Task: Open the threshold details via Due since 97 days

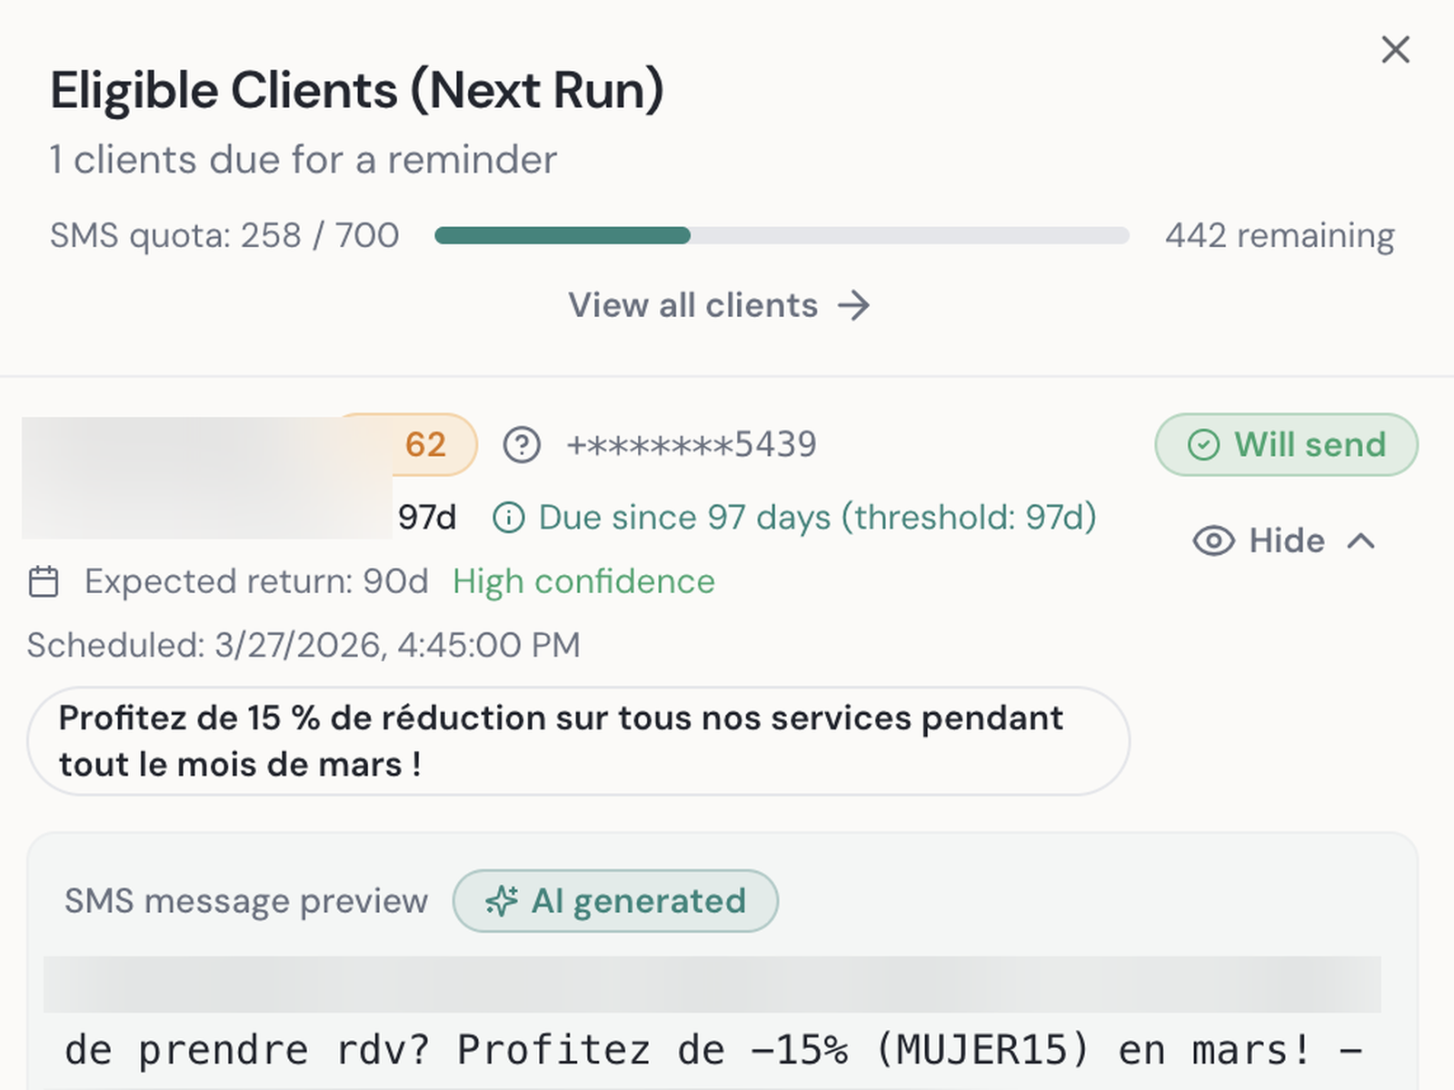Action: [x=816, y=516]
